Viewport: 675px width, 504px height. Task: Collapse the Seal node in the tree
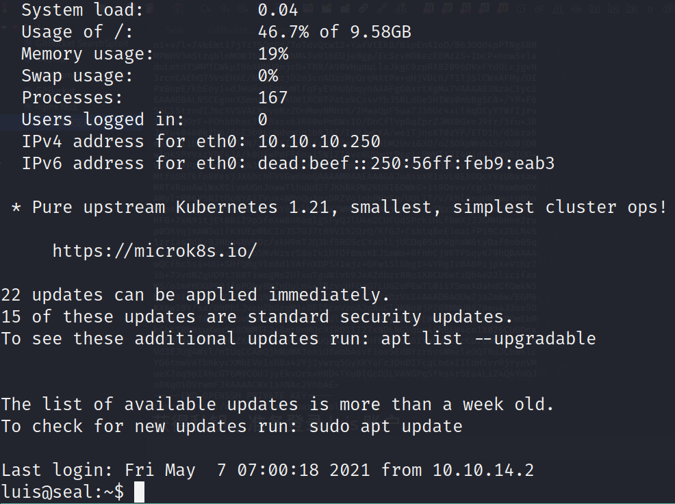click(4, 27)
